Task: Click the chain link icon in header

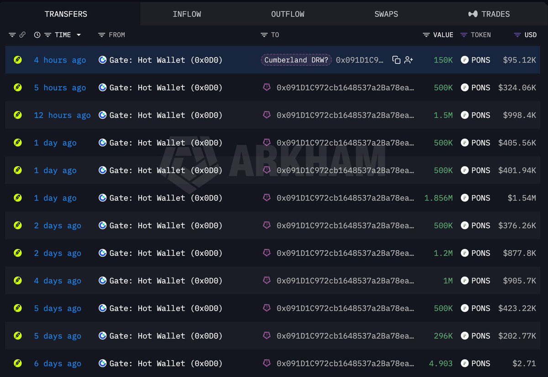Action: pyautogui.click(x=22, y=35)
